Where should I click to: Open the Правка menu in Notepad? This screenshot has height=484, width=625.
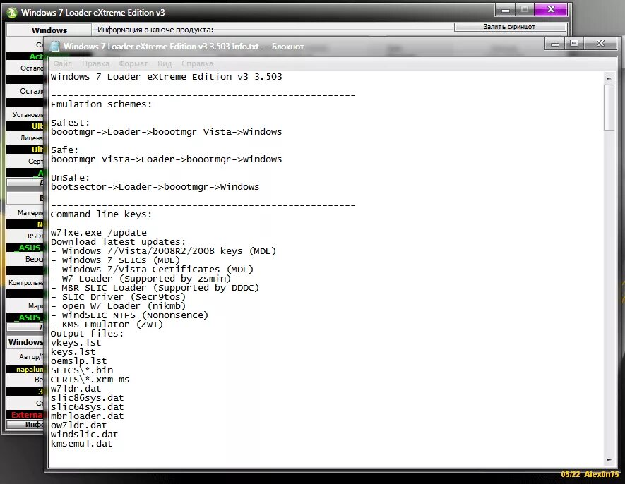(x=95, y=63)
